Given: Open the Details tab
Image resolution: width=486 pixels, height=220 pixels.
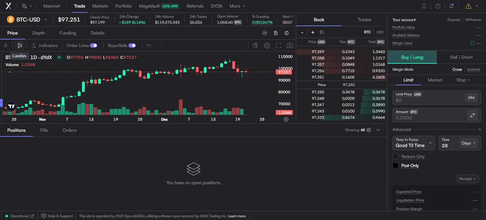Looking at the screenshot, I should (98, 33).
